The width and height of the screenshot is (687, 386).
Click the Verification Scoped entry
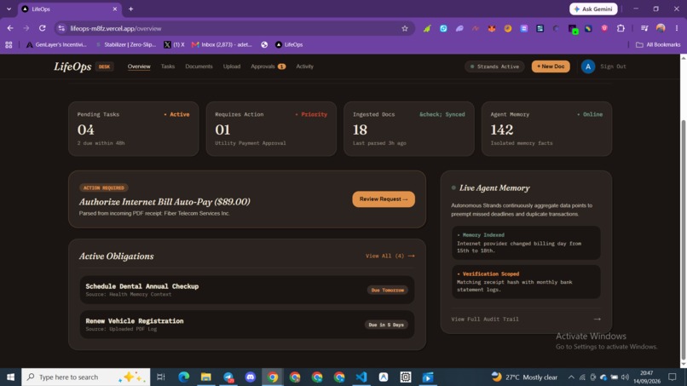pos(526,282)
